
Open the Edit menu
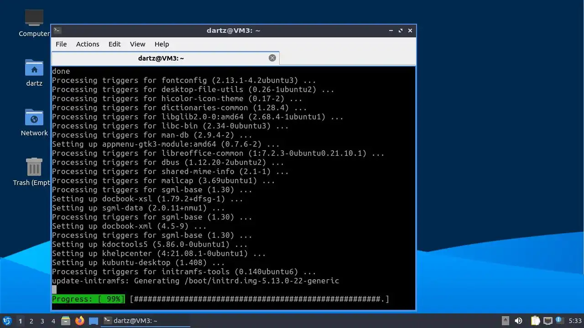click(115, 44)
